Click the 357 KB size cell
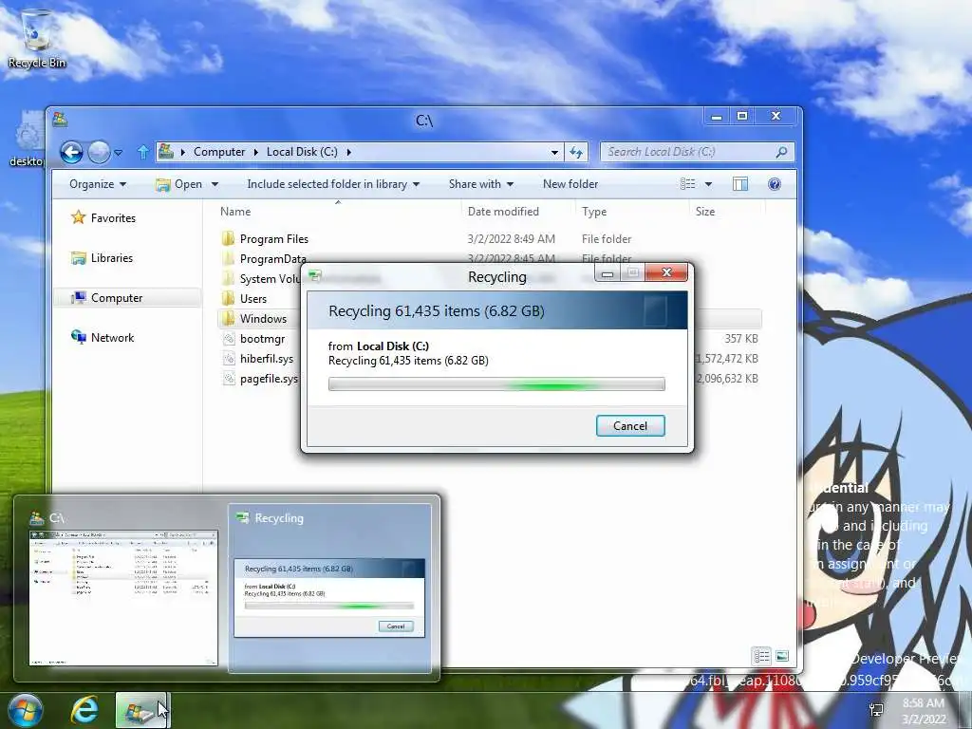 [741, 339]
